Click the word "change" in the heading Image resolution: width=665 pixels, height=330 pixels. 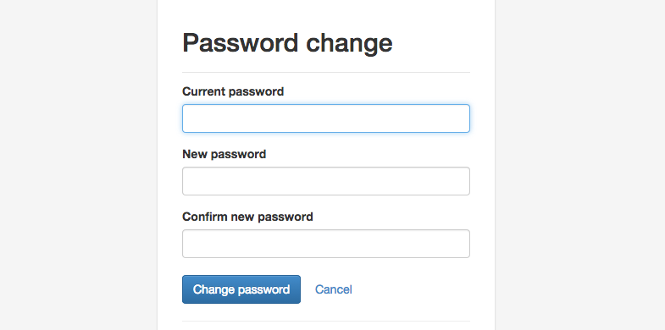[x=349, y=43]
